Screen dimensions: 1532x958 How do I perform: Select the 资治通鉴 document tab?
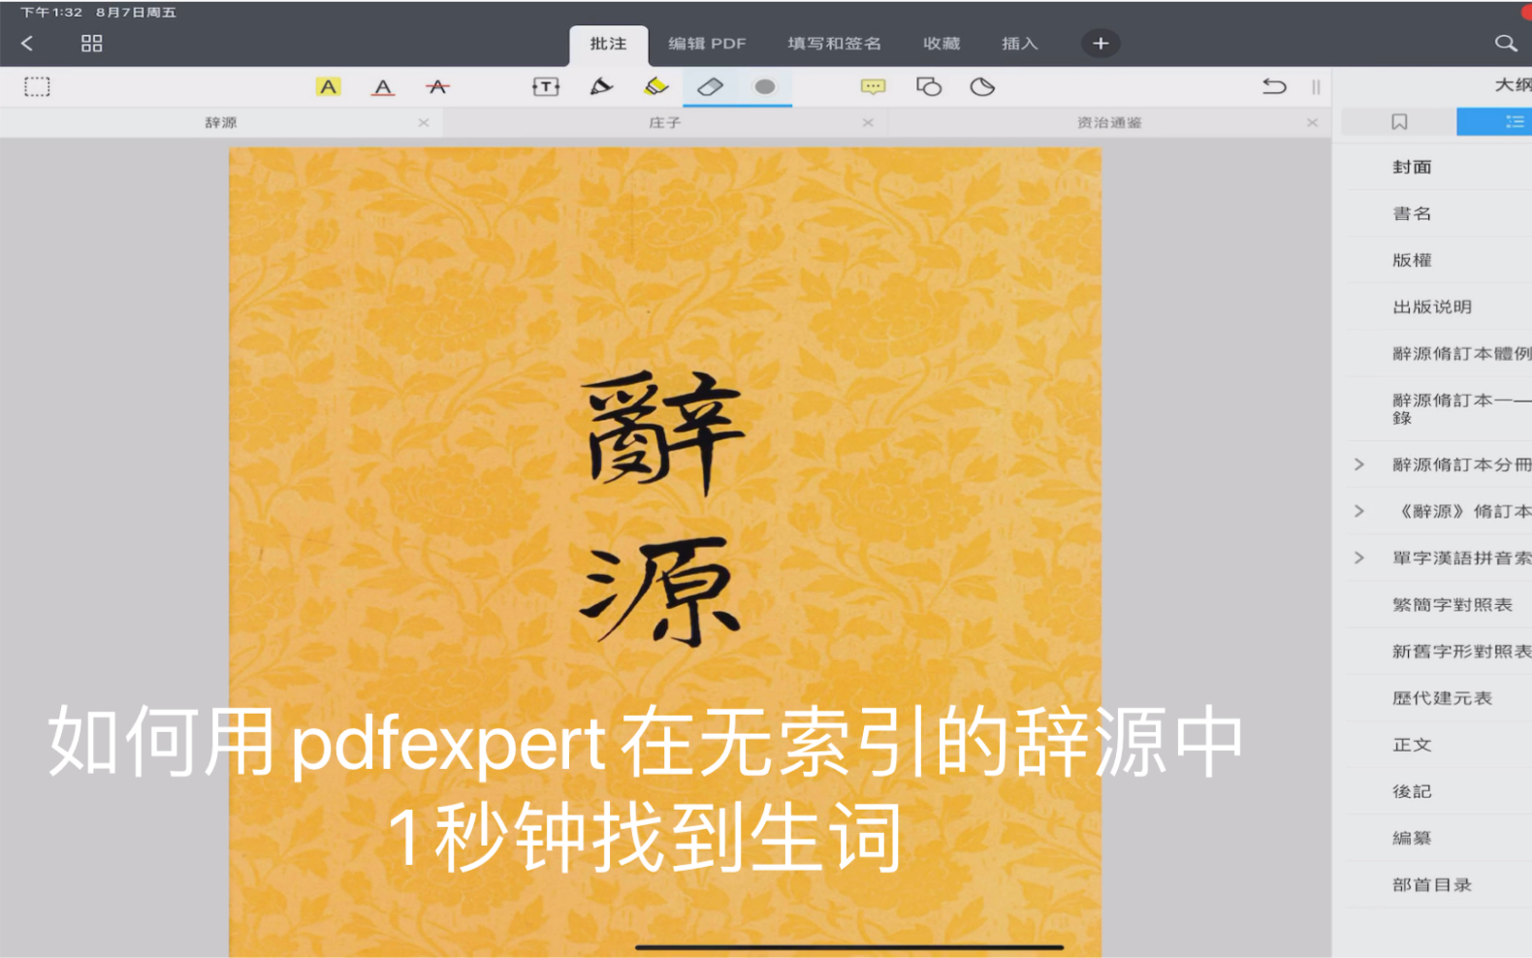pyautogui.click(x=1109, y=122)
